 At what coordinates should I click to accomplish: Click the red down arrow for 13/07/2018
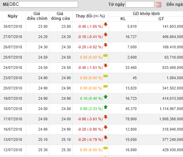[x=105, y=137]
